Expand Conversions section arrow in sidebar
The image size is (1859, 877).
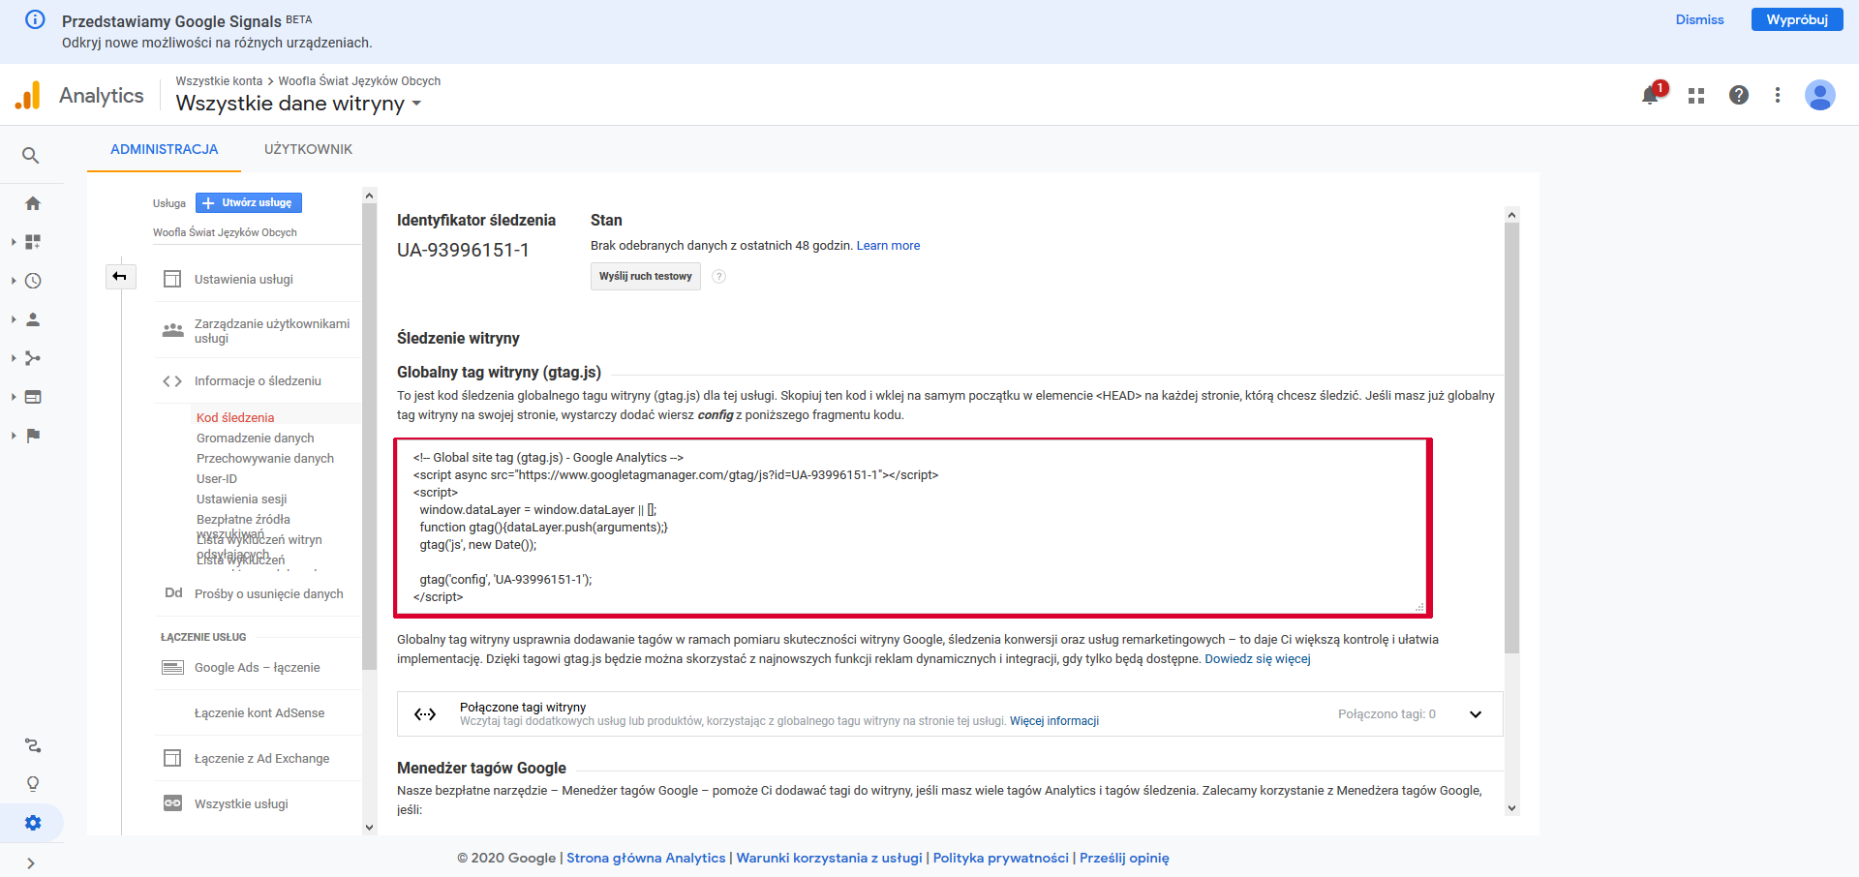14,436
